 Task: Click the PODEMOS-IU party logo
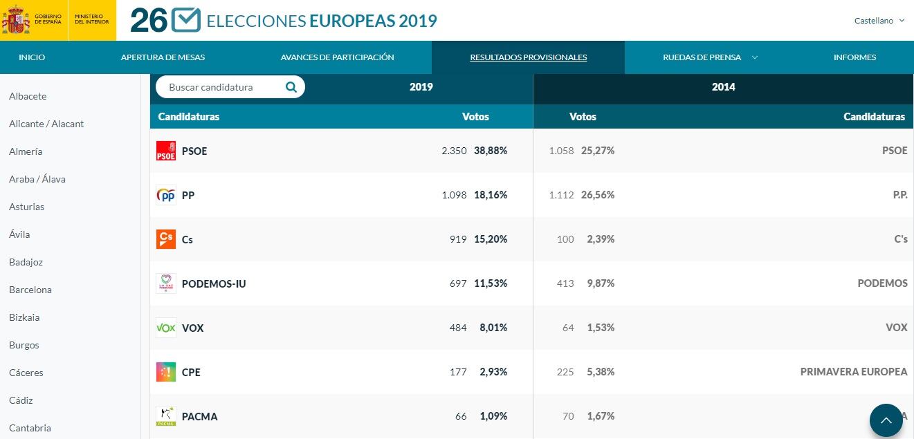pyautogui.click(x=166, y=283)
